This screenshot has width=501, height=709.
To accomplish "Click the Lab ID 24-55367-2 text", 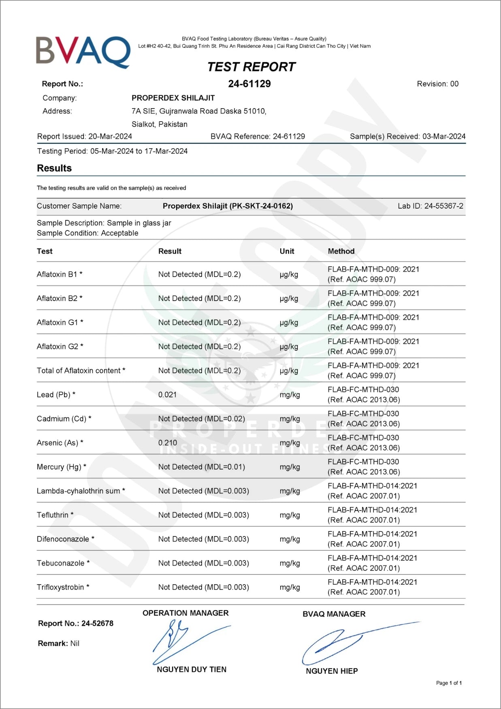I will 430,206.
